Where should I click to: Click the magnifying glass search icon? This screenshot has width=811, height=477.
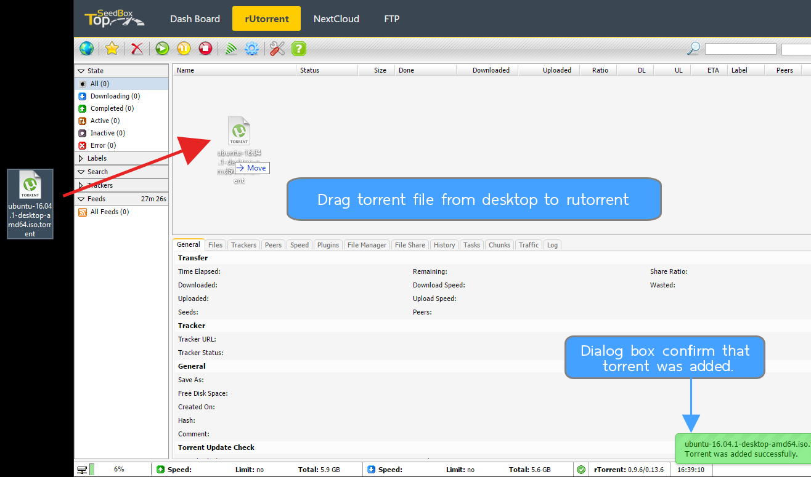pos(694,49)
